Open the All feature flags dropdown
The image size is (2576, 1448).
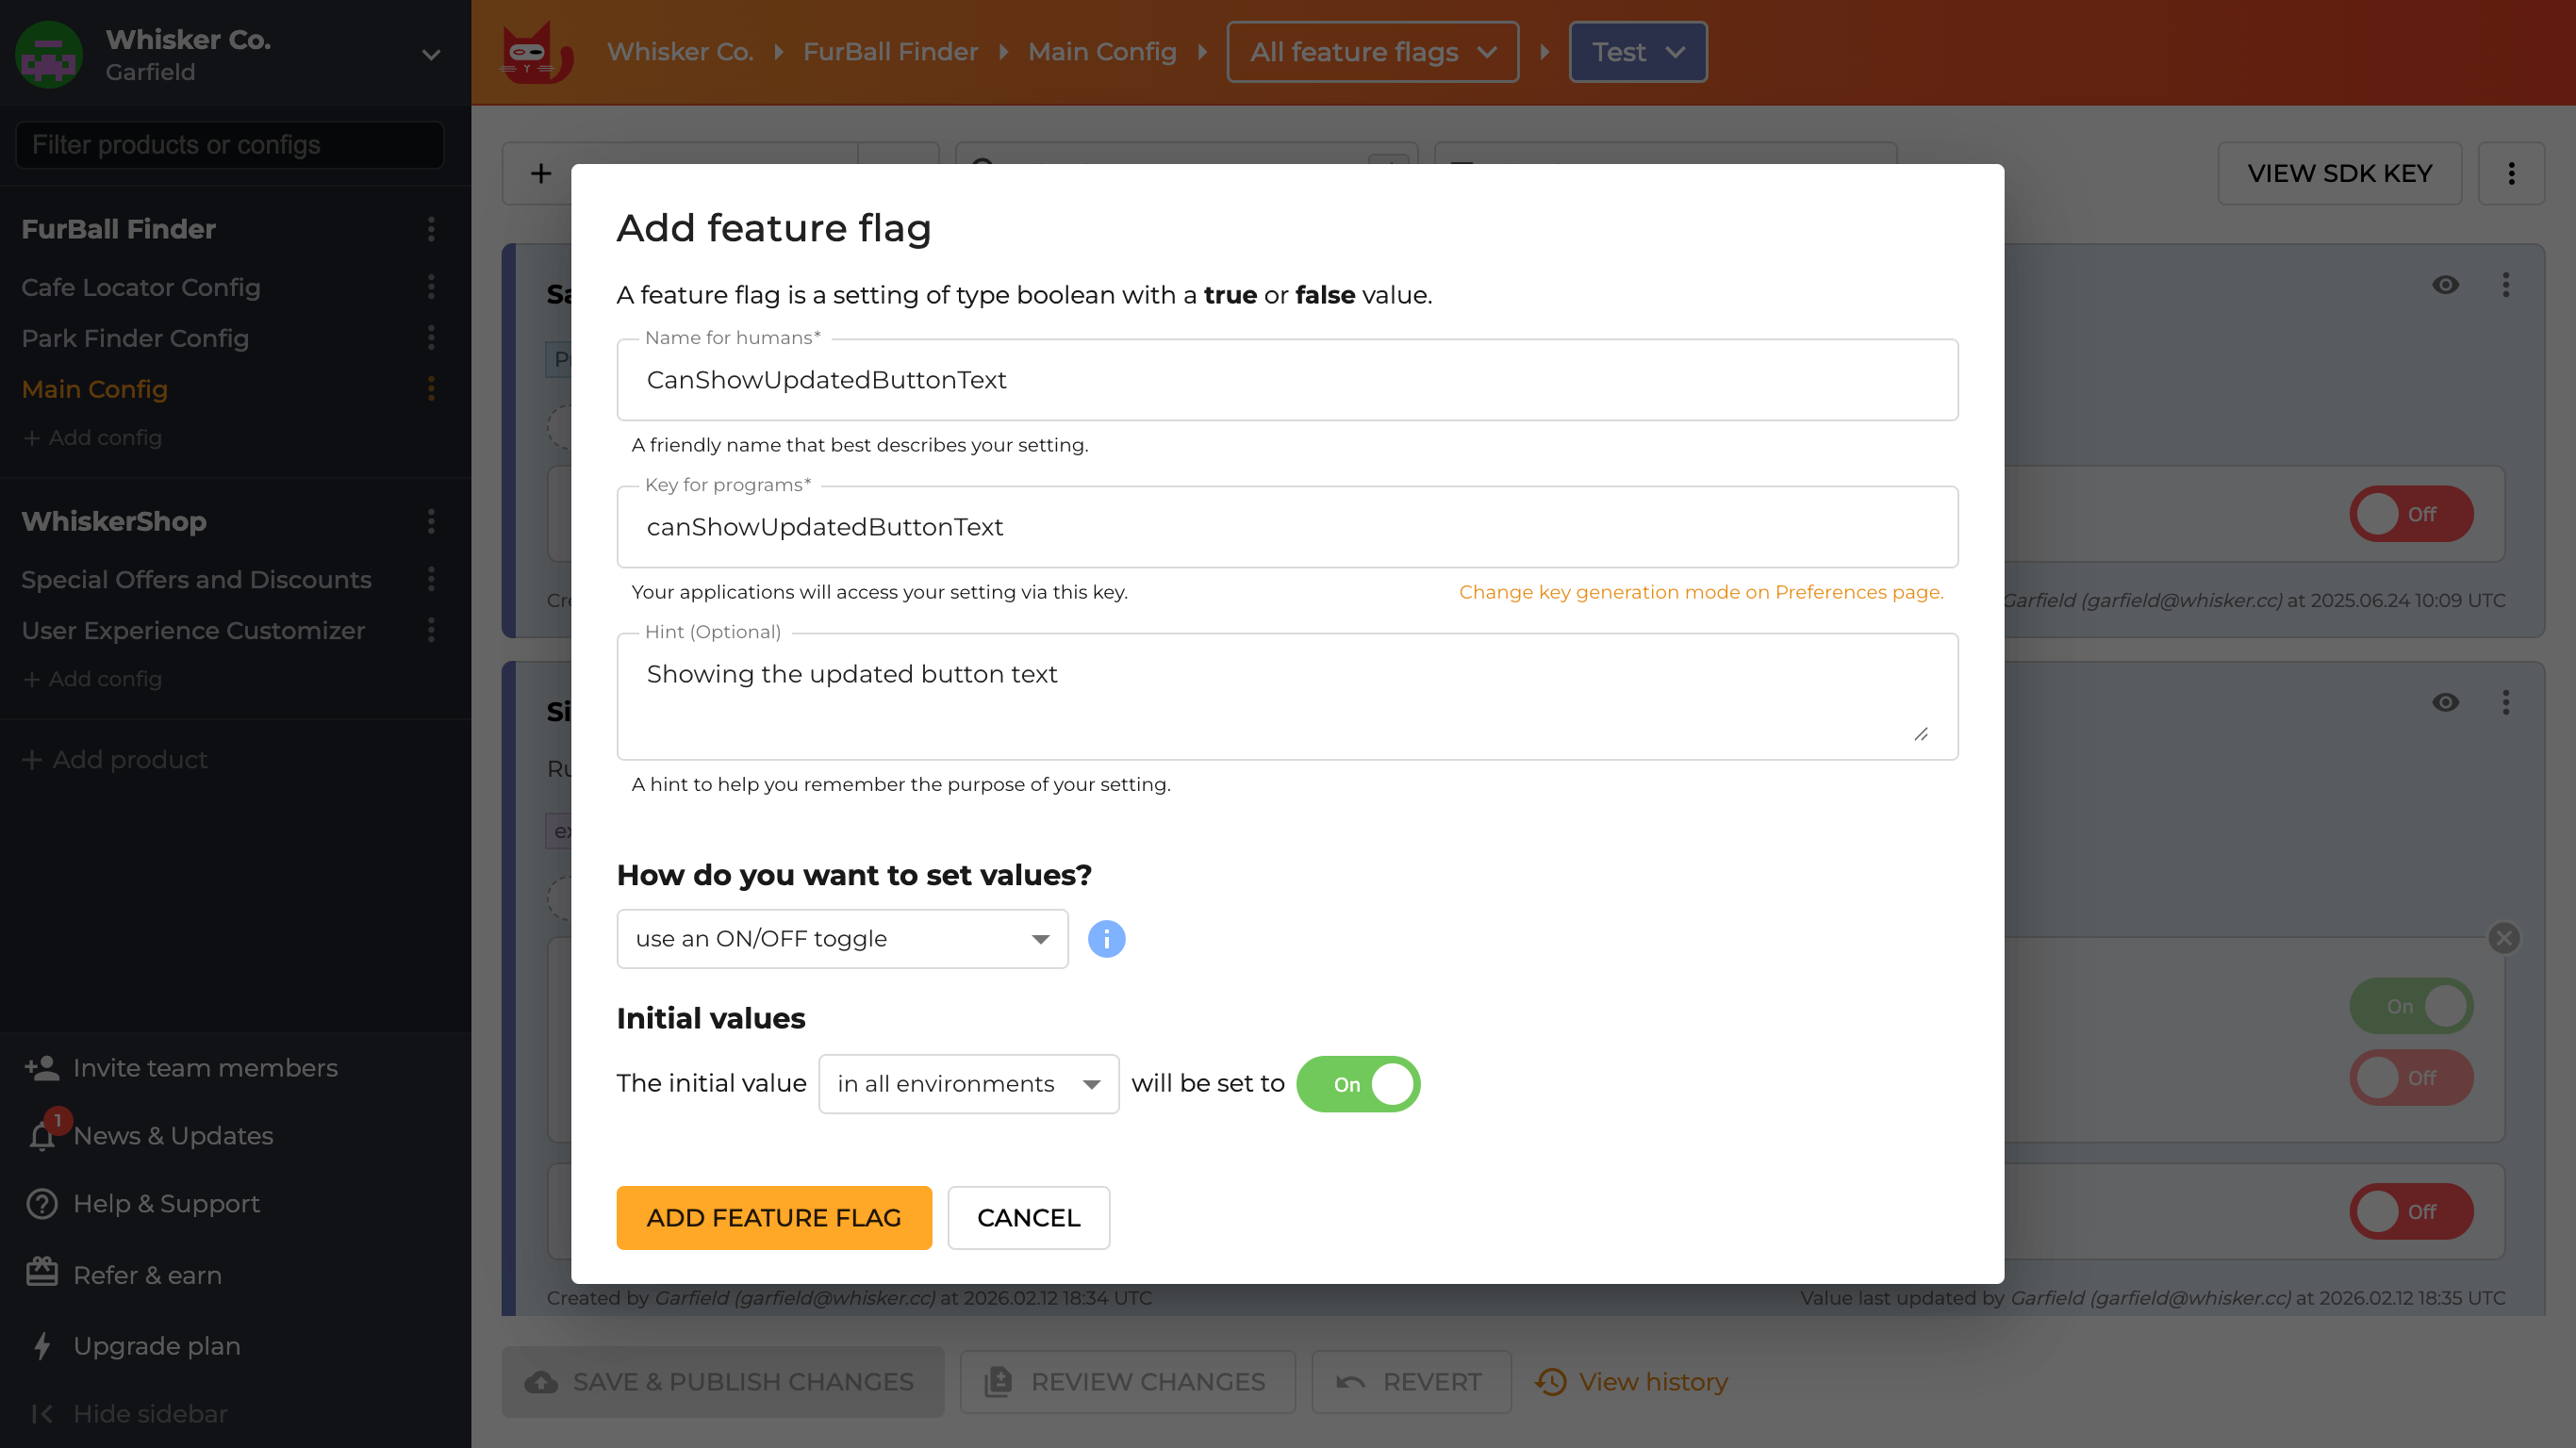coord(1372,51)
